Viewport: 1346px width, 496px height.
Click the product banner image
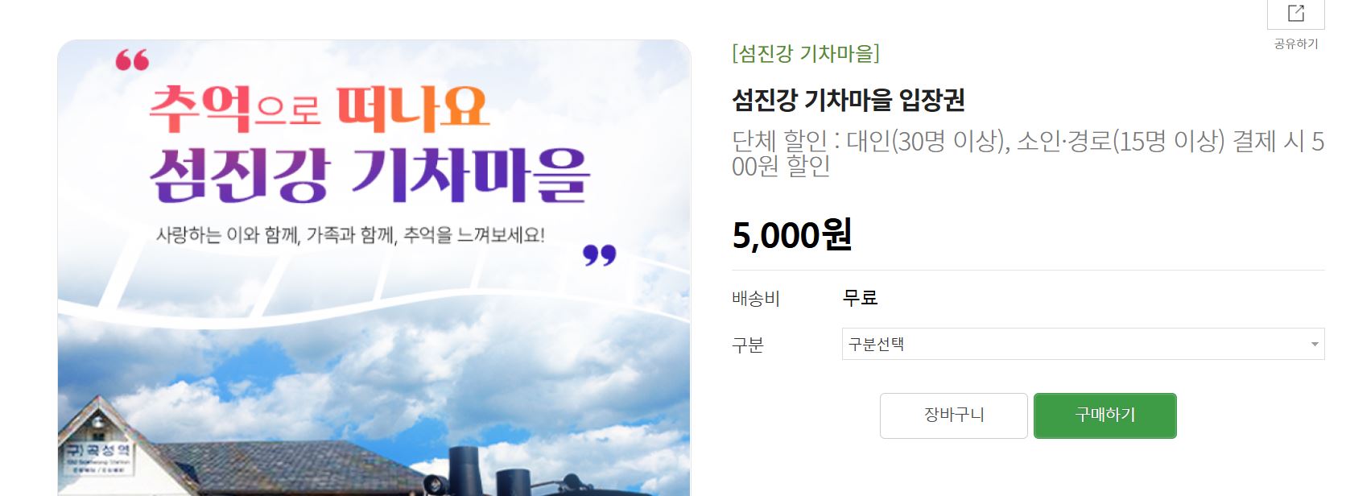pyautogui.click(x=374, y=268)
